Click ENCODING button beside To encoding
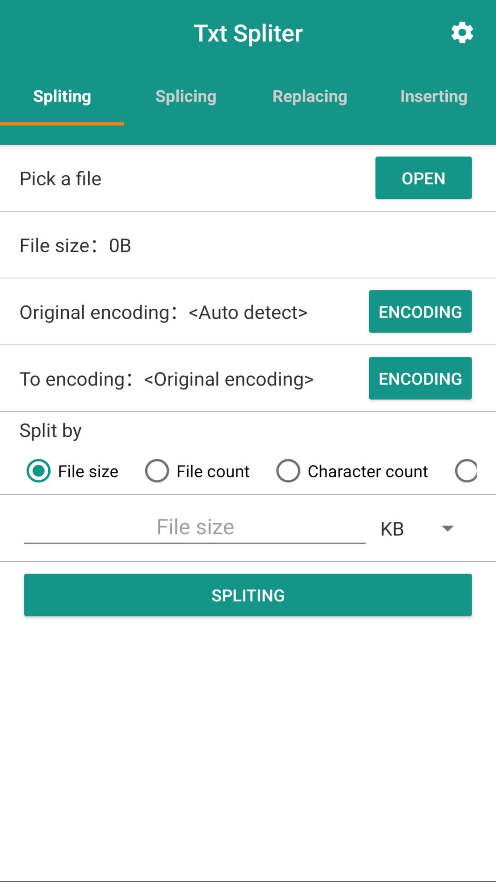 coord(420,379)
